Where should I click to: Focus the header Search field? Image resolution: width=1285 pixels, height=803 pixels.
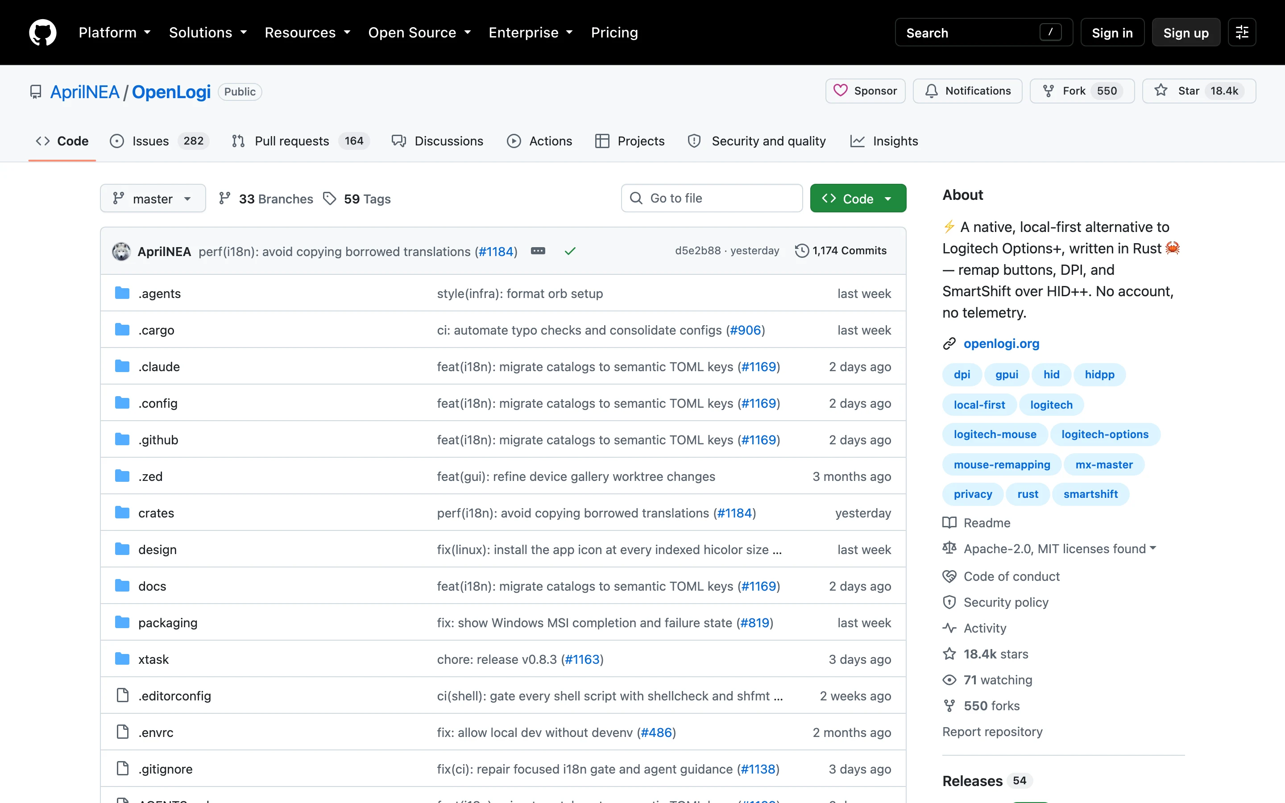pos(983,33)
